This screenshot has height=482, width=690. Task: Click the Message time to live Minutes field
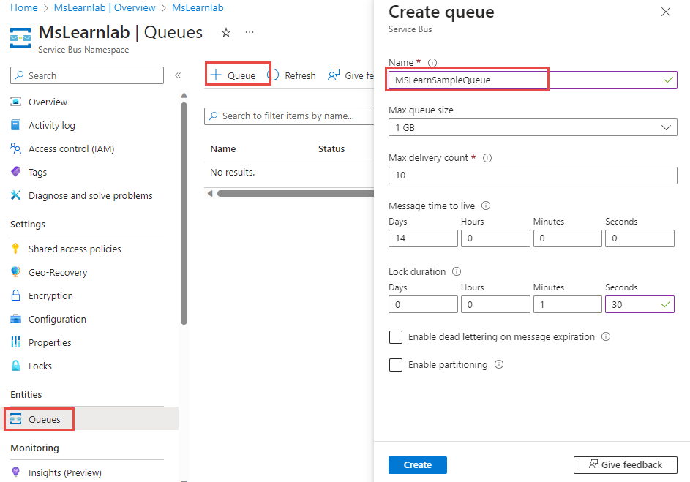coord(568,238)
